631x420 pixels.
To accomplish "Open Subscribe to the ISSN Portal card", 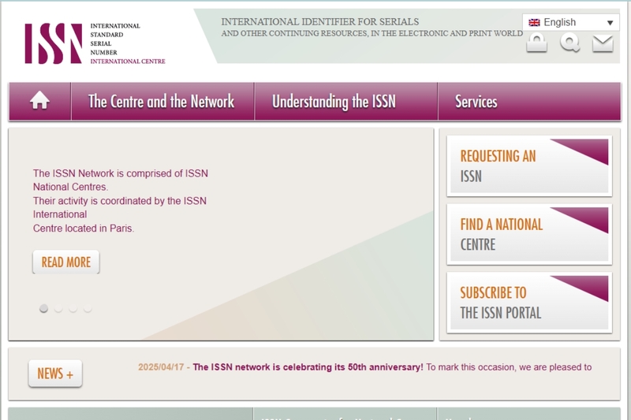I will 529,303.
